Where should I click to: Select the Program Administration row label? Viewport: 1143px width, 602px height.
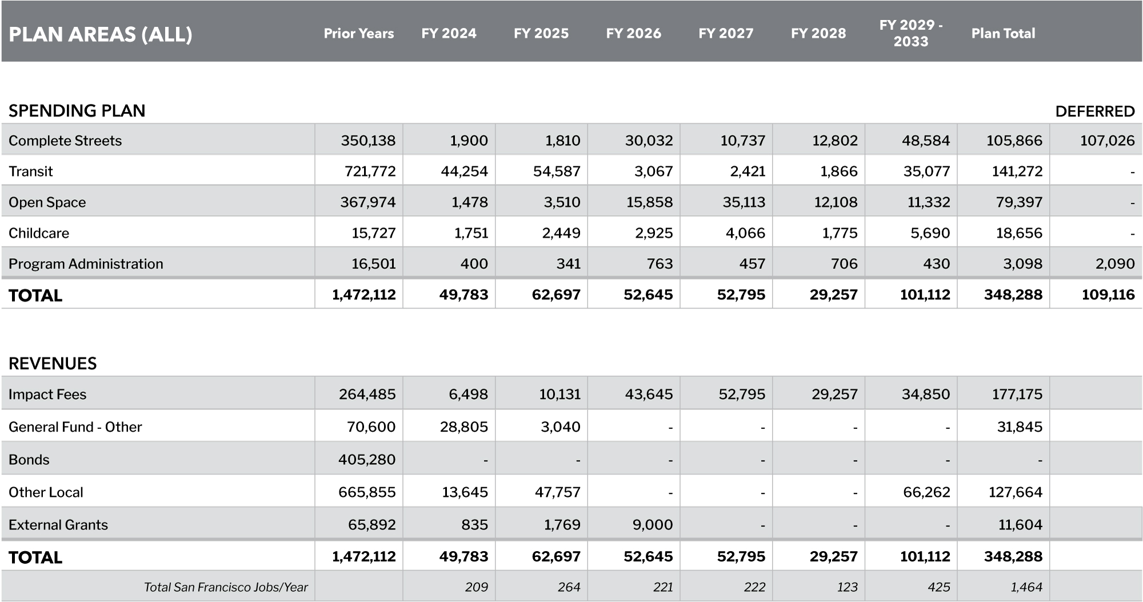point(86,264)
